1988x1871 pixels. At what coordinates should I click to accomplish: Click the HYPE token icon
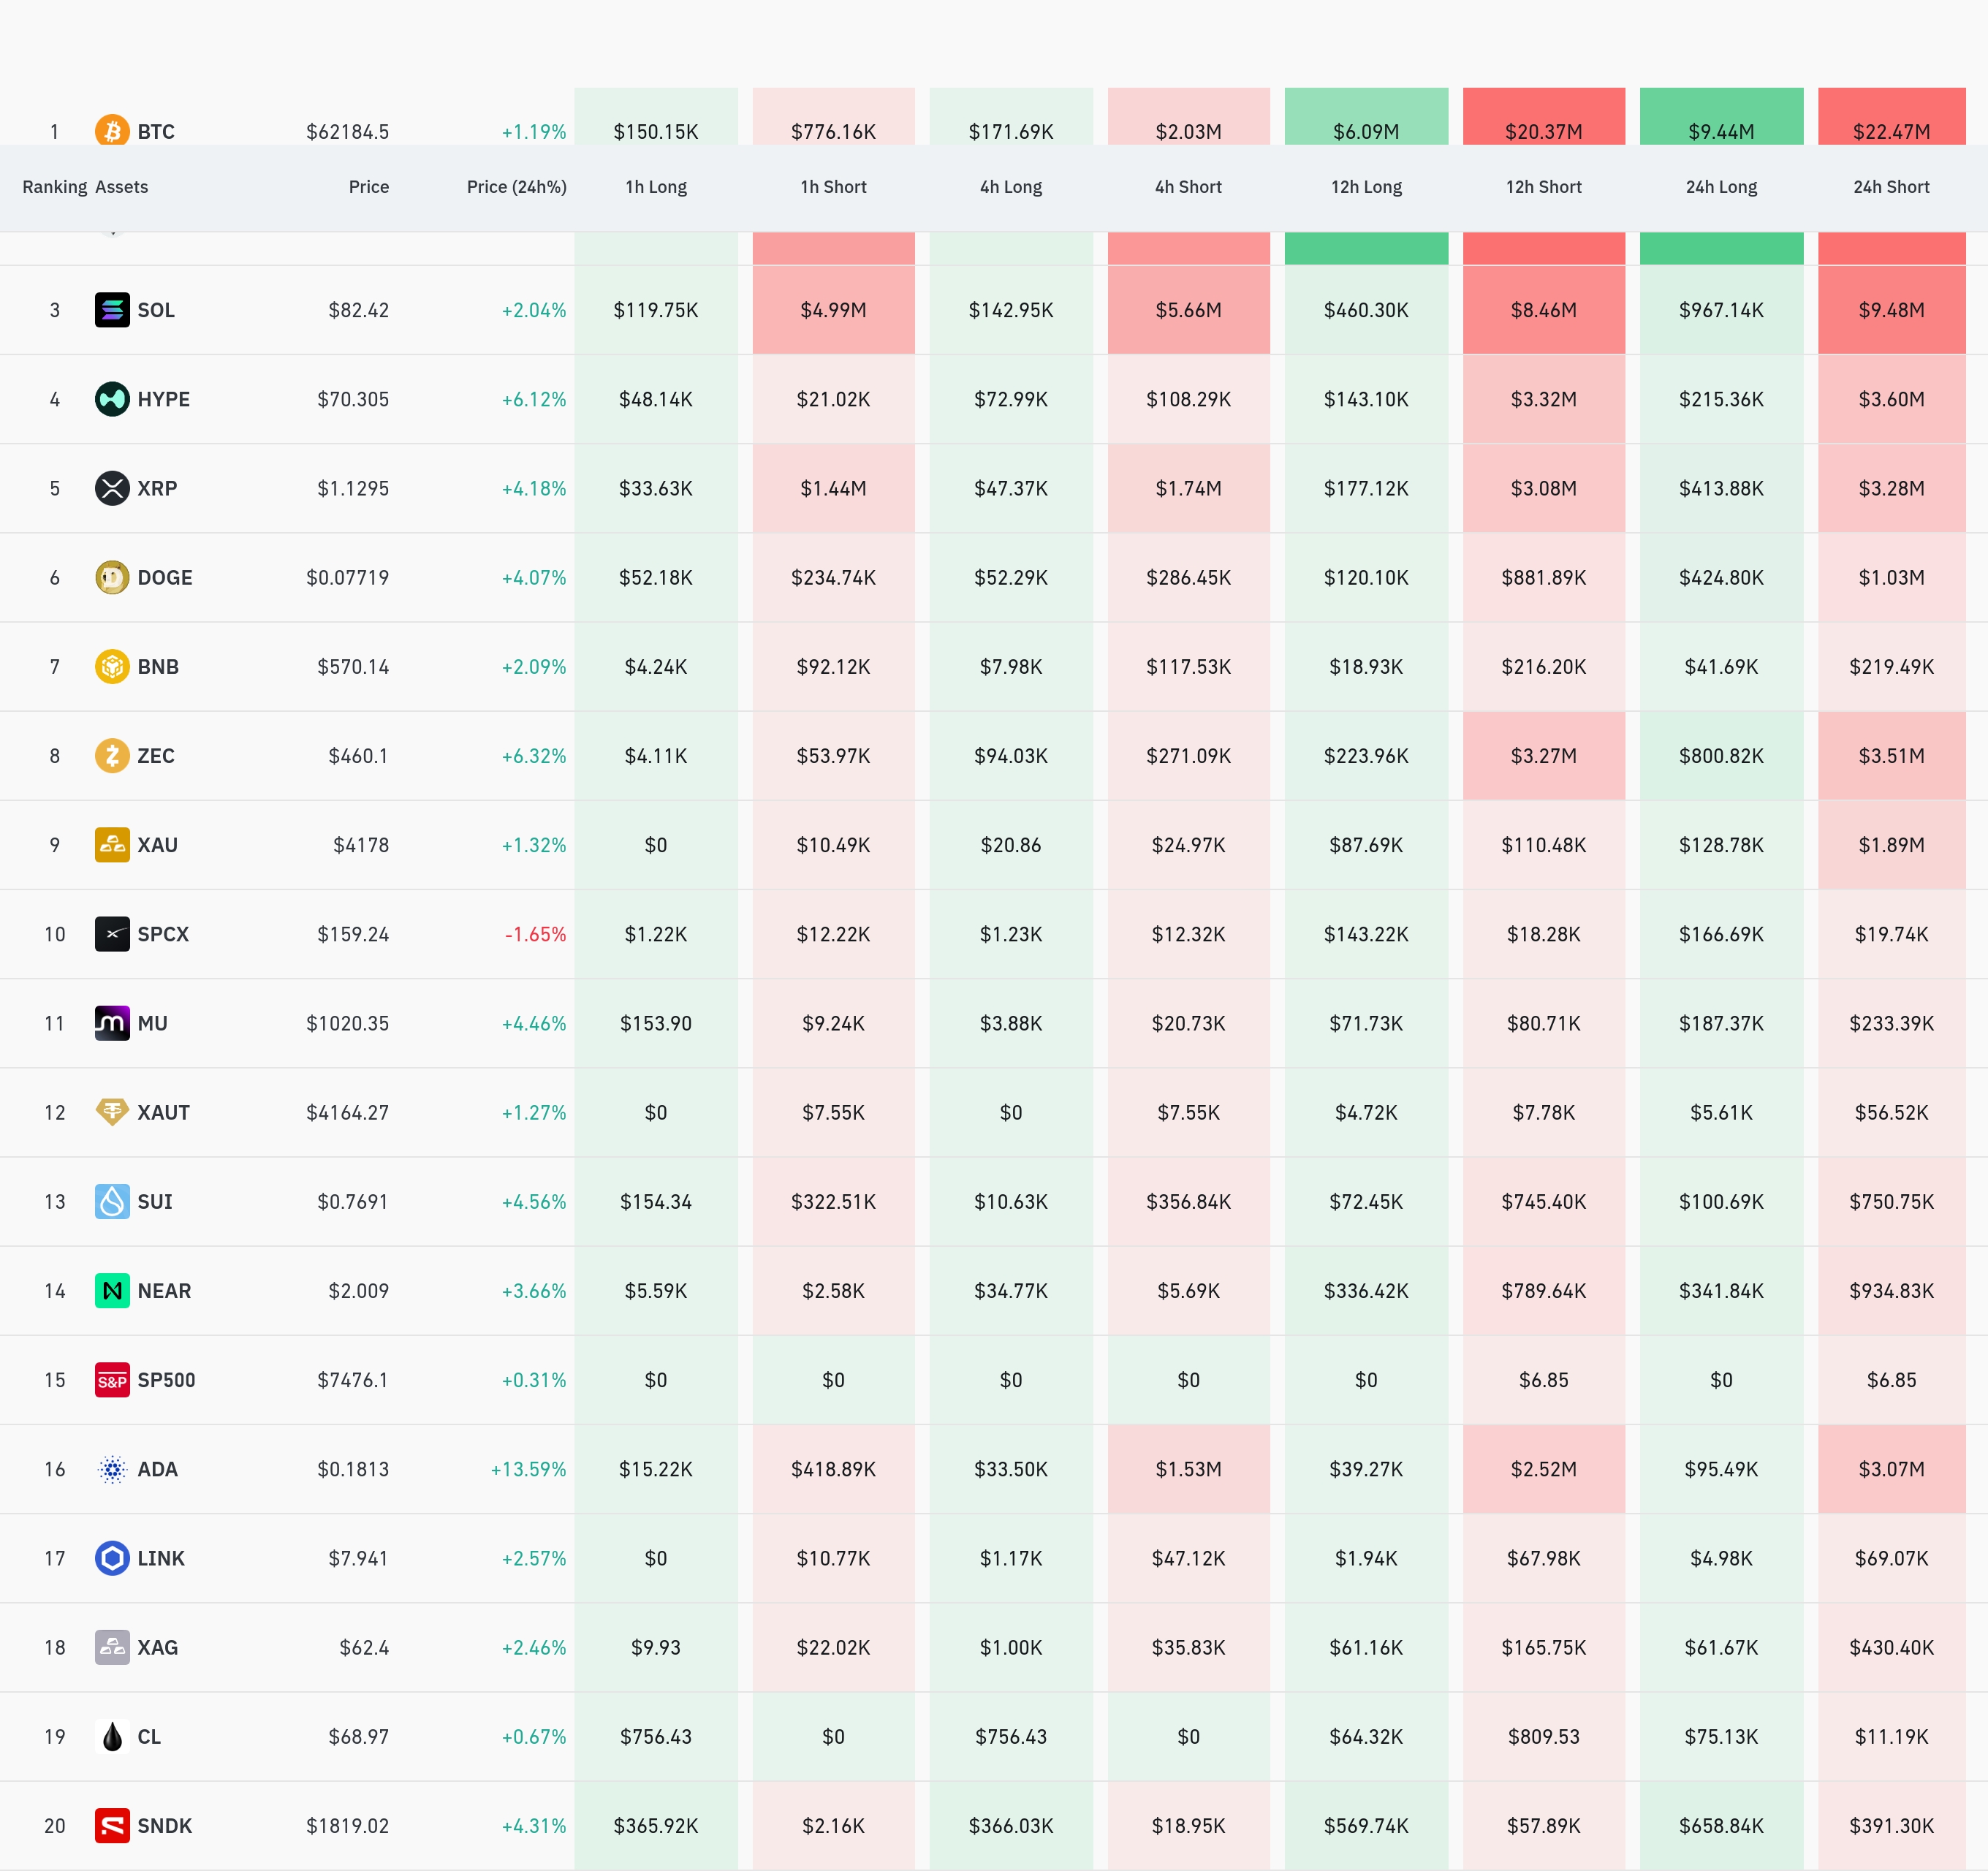point(112,399)
